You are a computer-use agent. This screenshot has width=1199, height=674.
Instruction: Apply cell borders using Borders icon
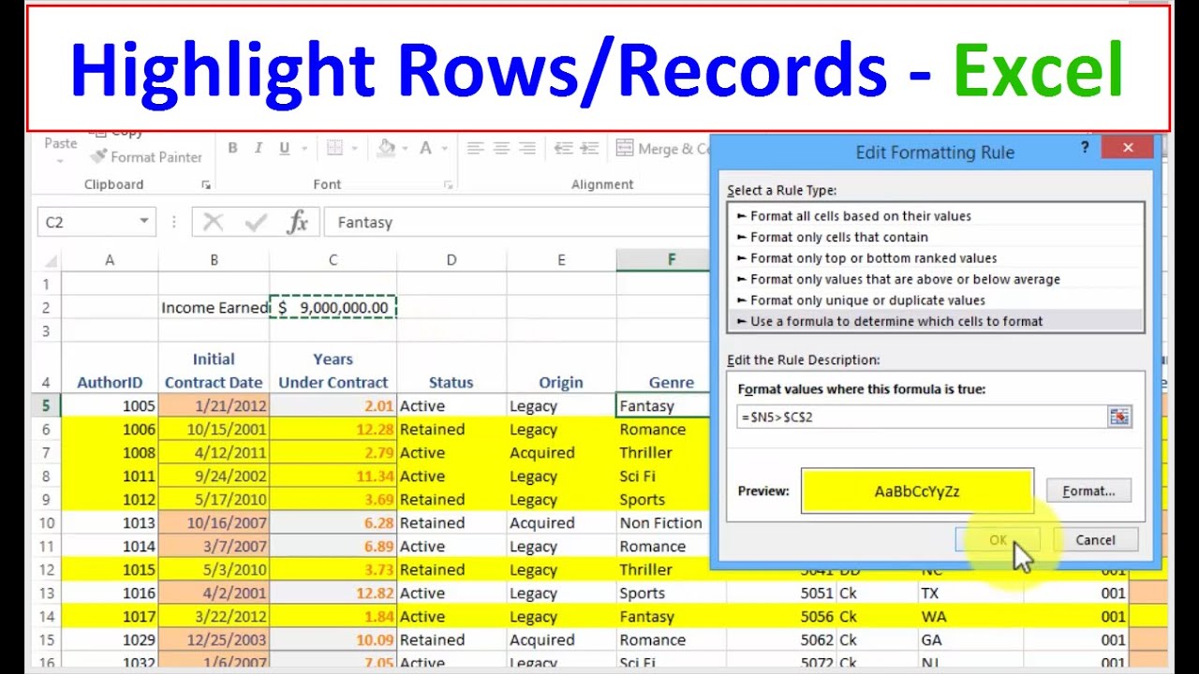pos(335,148)
